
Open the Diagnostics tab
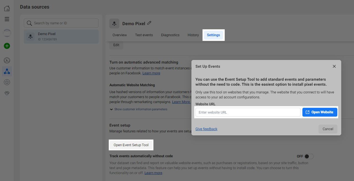click(x=170, y=35)
